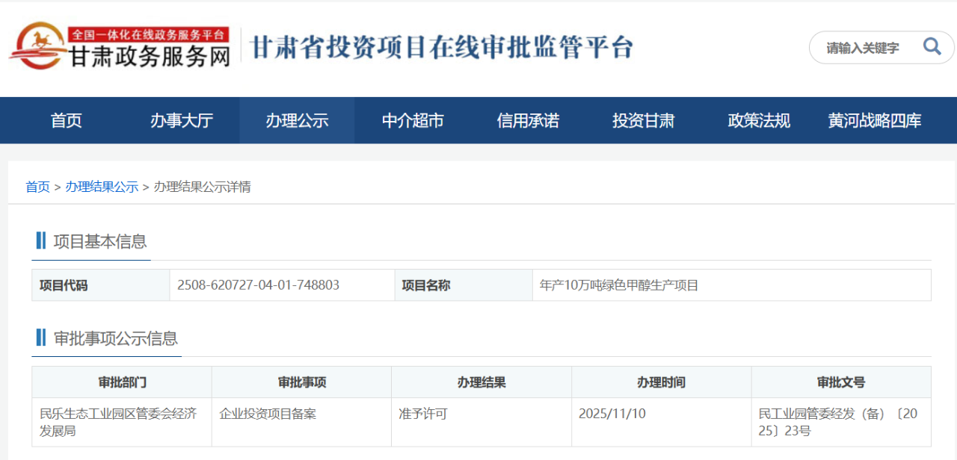Viewport: 957px width, 460px height.
Task: Return to 办理结果公示 breadcrumb link
Action: click(x=102, y=187)
